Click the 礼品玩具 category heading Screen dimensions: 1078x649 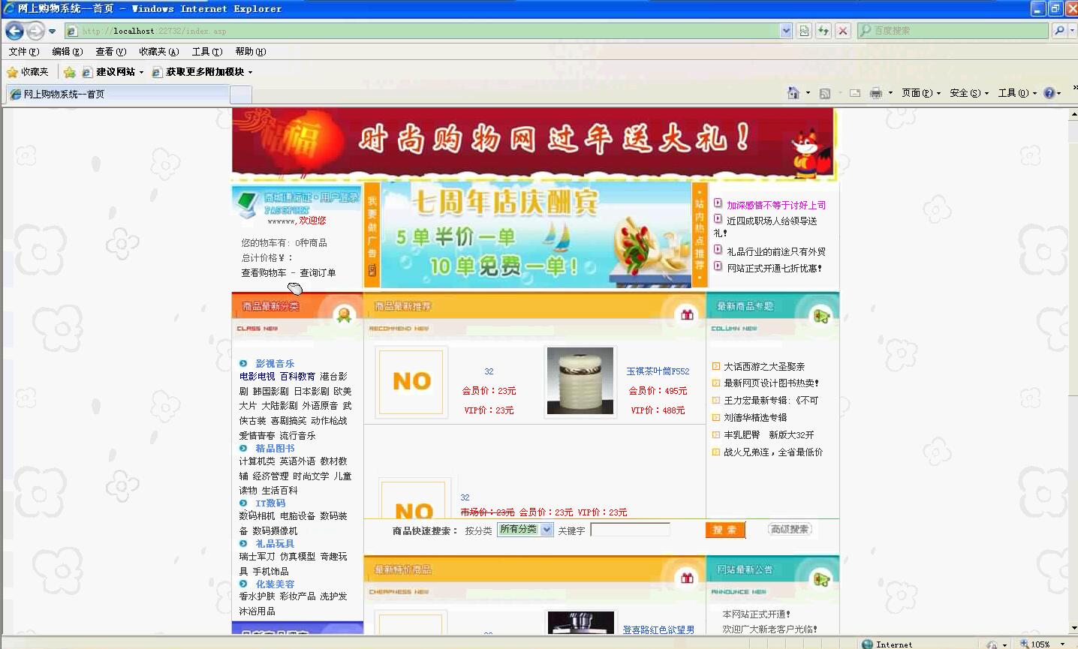tap(275, 544)
